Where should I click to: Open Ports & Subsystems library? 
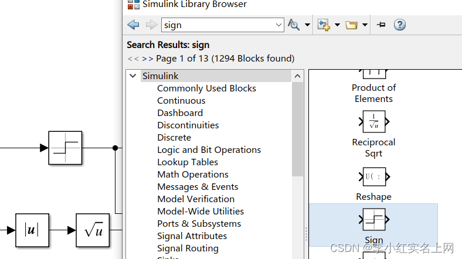pyautogui.click(x=199, y=224)
